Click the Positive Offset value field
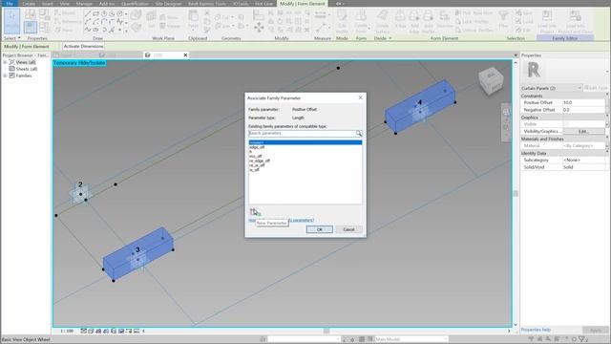Viewport: 611px width, 344px height. click(583, 102)
